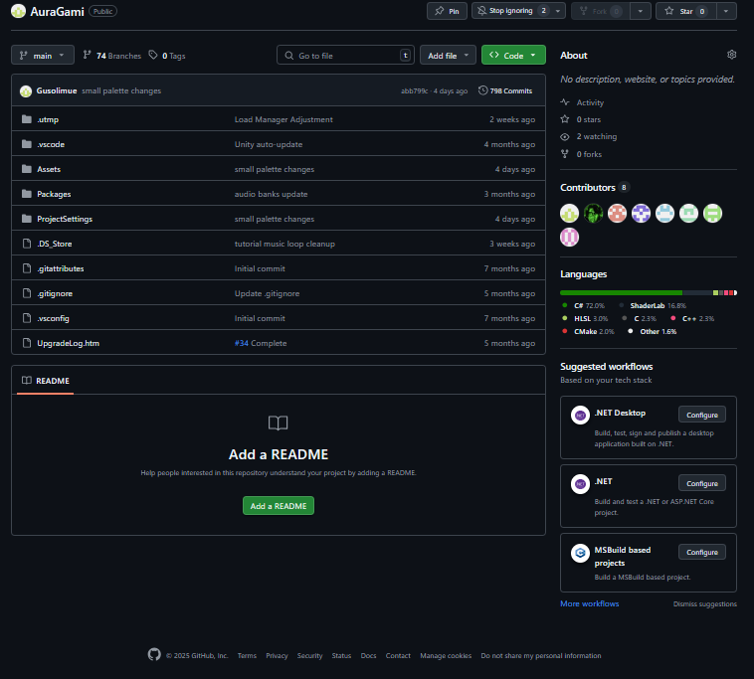
Task: Open the .utmp folder icon
Action: pos(27,119)
